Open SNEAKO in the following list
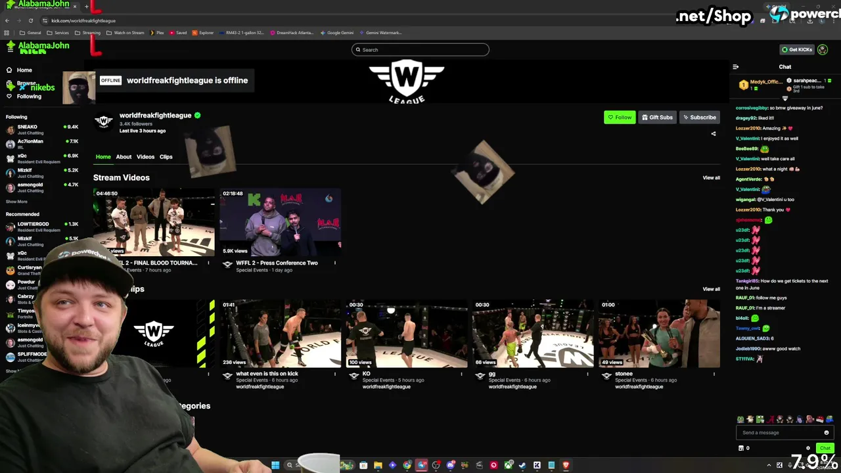 (x=41, y=129)
